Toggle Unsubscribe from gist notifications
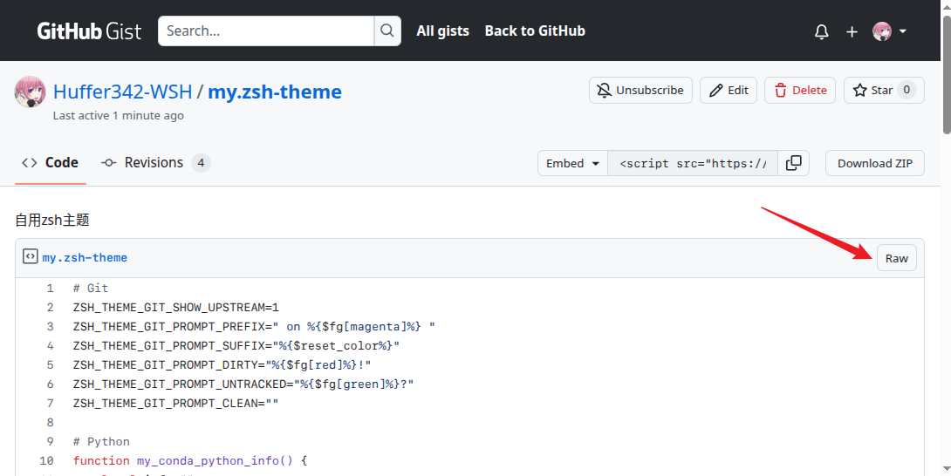951x476 pixels. [641, 91]
